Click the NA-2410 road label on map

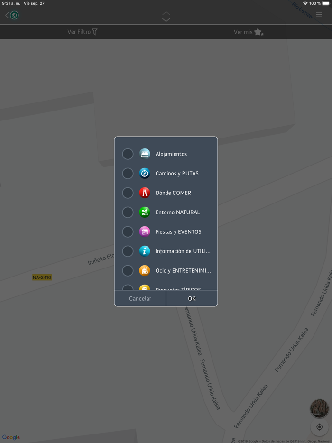point(42,277)
